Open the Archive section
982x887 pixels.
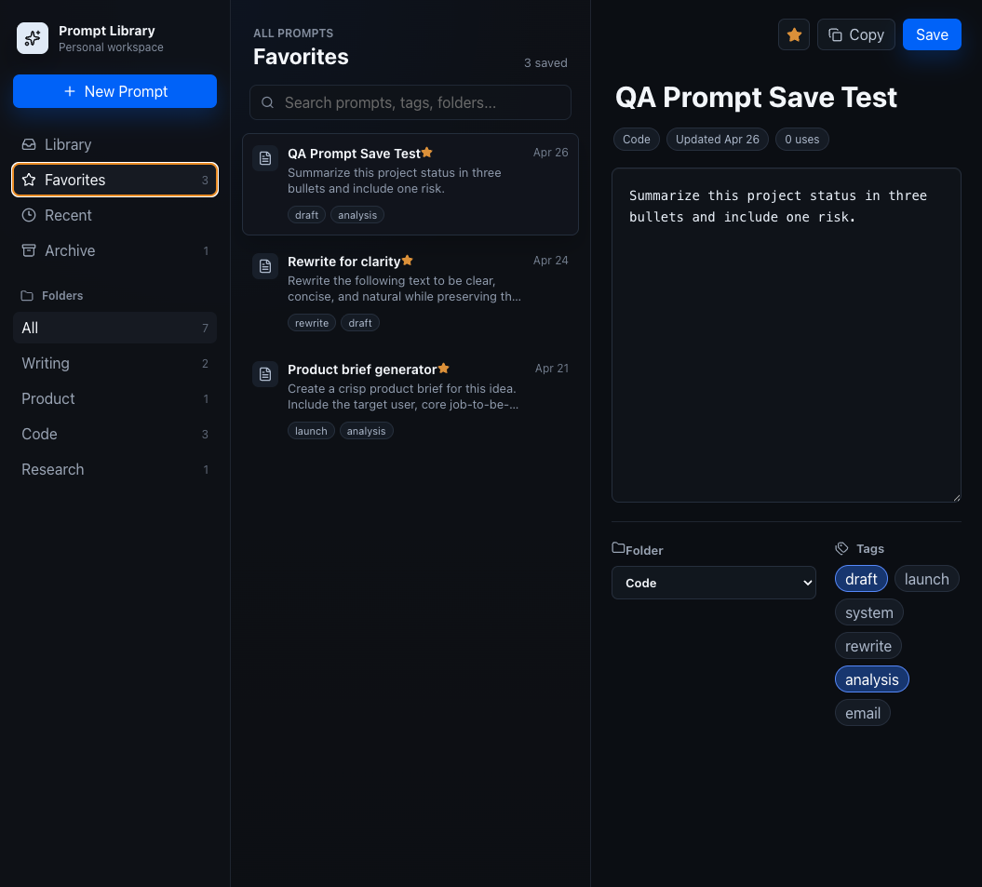[x=70, y=250]
